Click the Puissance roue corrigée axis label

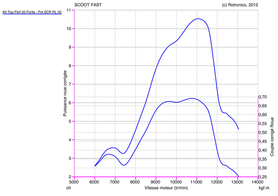[x=65, y=93]
